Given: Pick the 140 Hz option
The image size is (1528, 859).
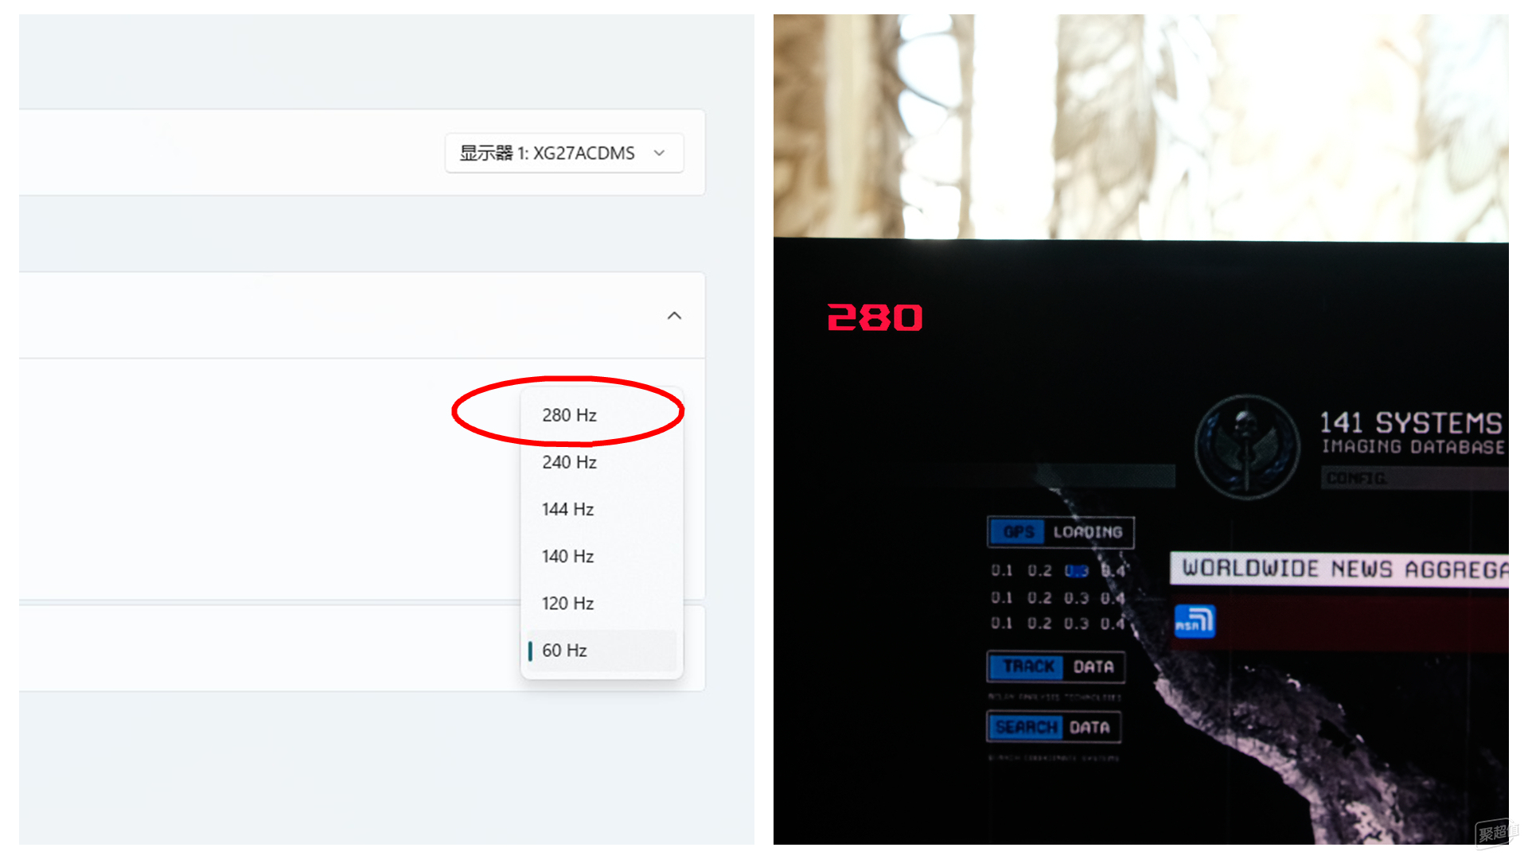Looking at the screenshot, I should pos(602,556).
